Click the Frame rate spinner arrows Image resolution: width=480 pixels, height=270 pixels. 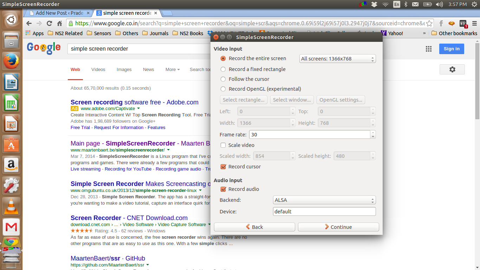point(373,135)
